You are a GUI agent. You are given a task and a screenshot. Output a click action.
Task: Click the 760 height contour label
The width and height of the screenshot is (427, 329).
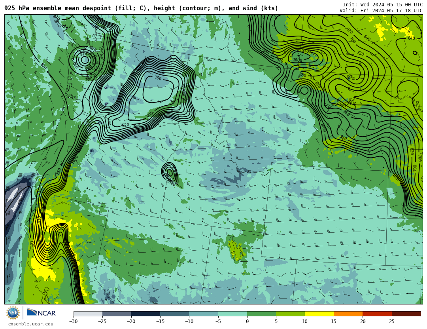point(158,78)
